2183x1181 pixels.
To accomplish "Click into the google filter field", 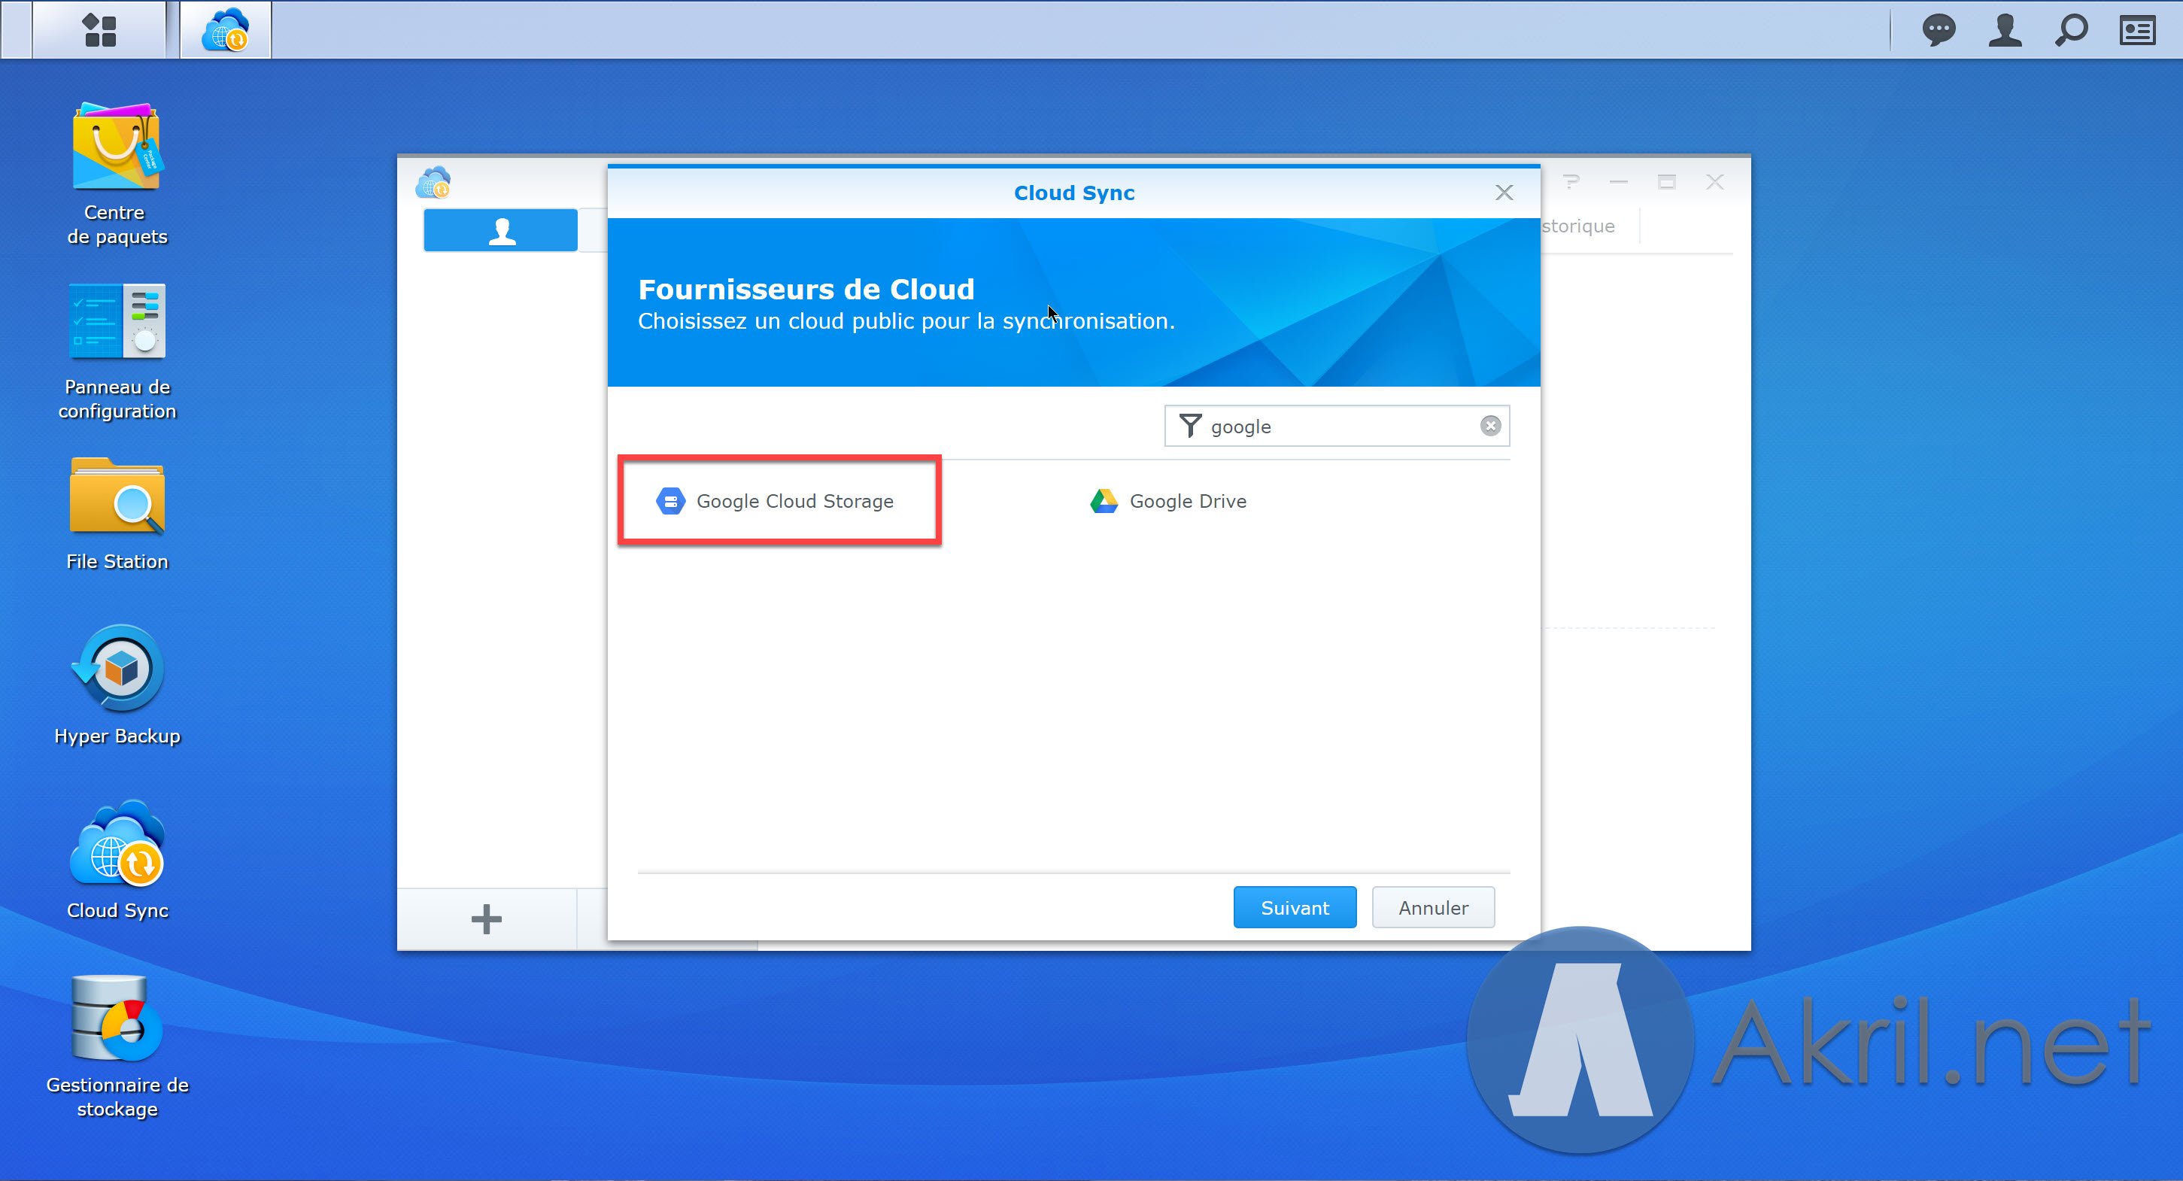I will tap(1337, 425).
